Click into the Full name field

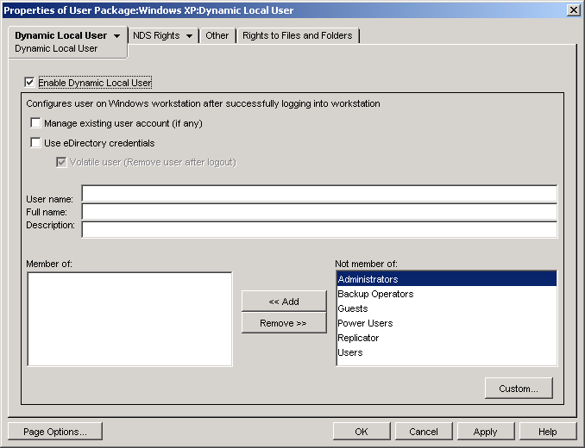click(x=319, y=212)
